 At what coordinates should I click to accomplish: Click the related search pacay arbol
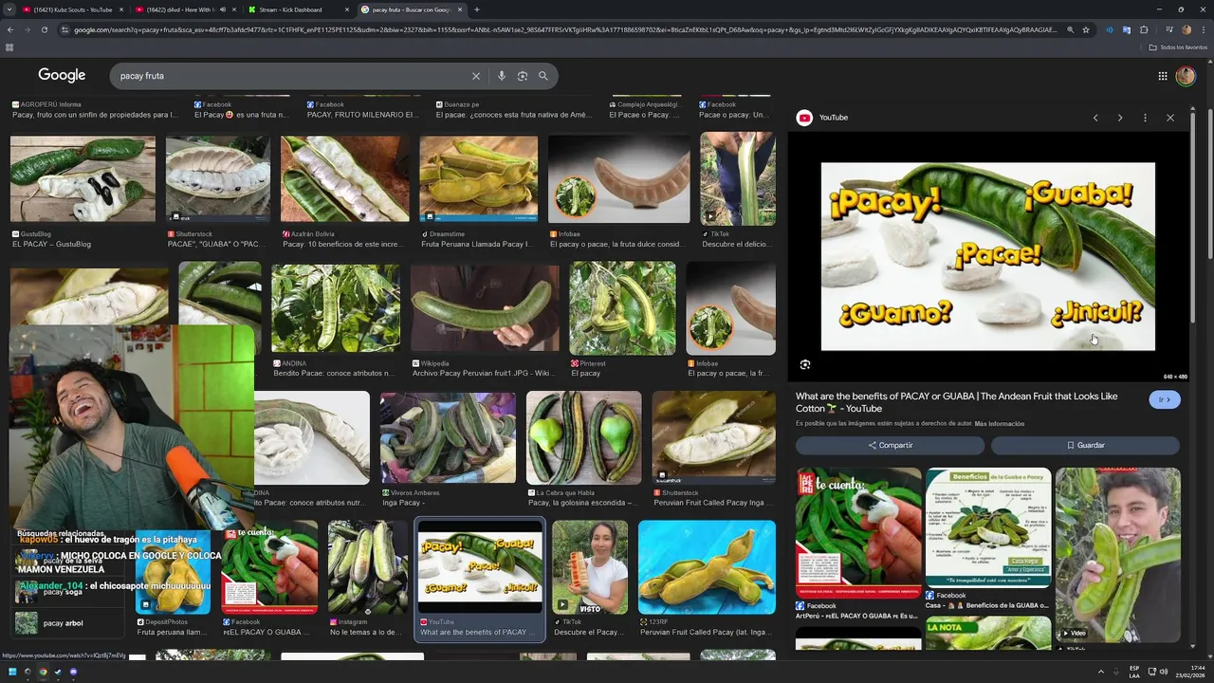point(63,623)
